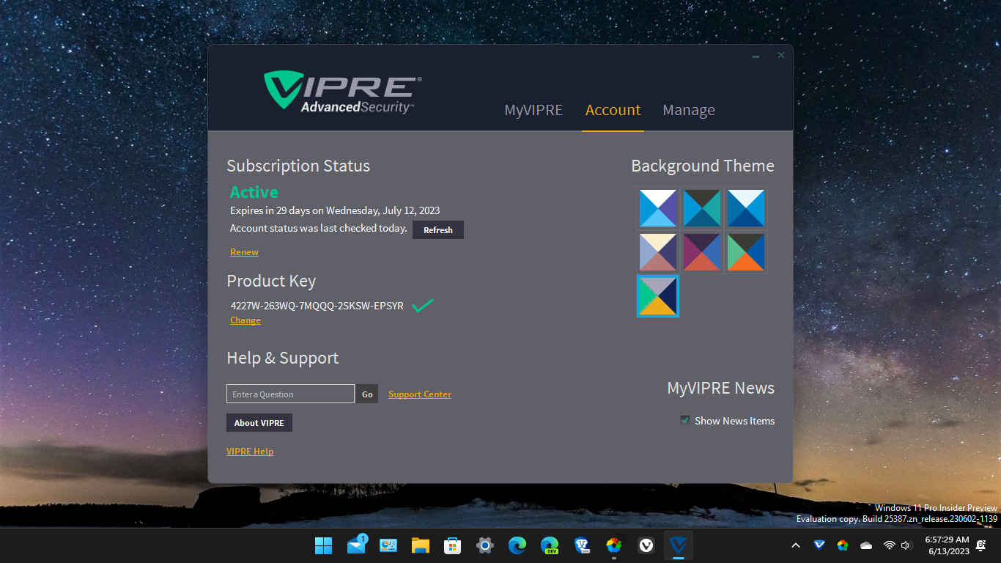Click the VIPRE system tray icon
Viewport: 1001px width, 563px height.
pos(819,545)
